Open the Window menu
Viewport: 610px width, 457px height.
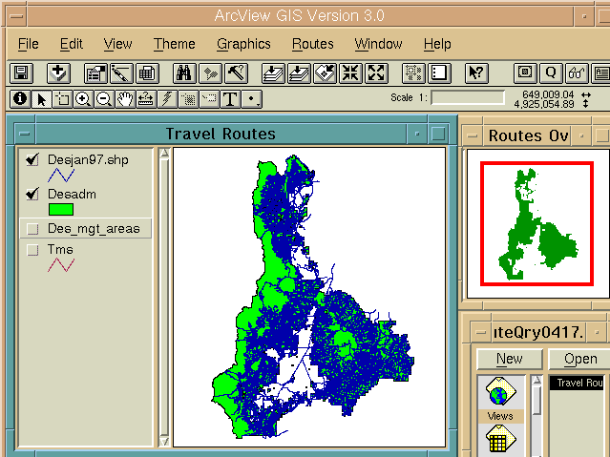coord(378,44)
